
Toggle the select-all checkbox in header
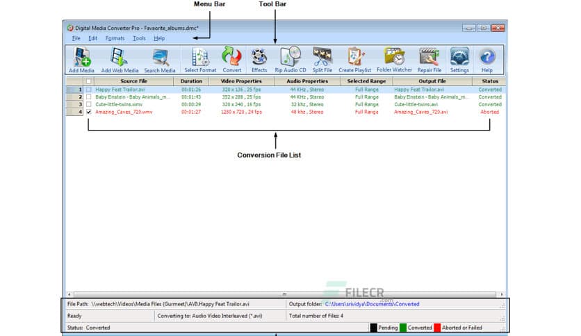click(88, 81)
